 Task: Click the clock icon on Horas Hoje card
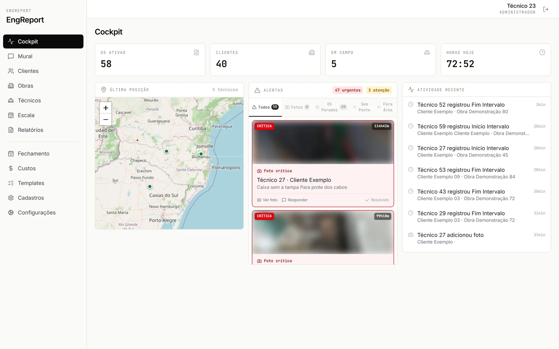pyautogui.click(x=542, y=52)
